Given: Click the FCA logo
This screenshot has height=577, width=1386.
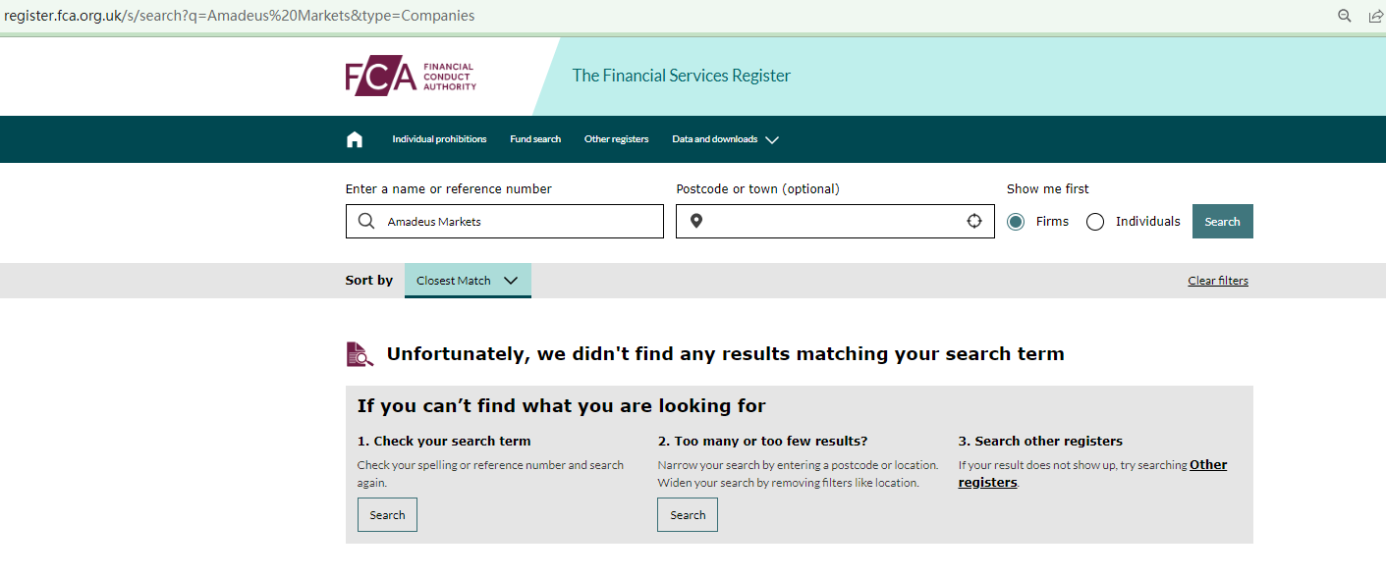Looking at the screenshot, I should pos(411,76).
